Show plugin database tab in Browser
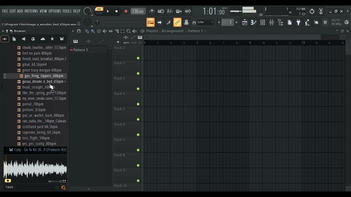The height and width of the screenshot is (197, 351). (24, 39)
